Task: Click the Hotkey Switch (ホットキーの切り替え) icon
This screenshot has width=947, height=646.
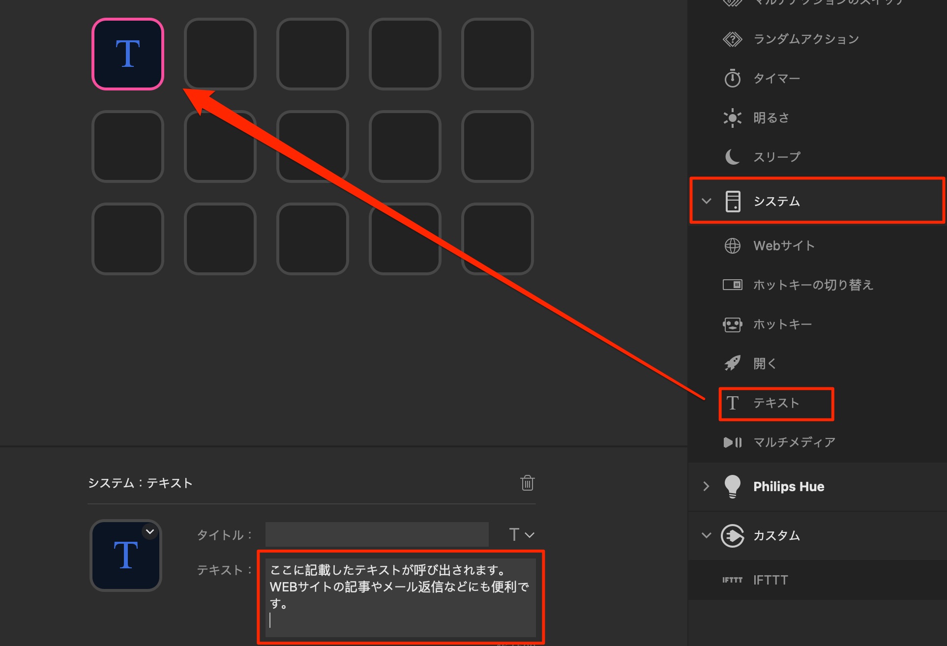Action: (x=732, y=285)
